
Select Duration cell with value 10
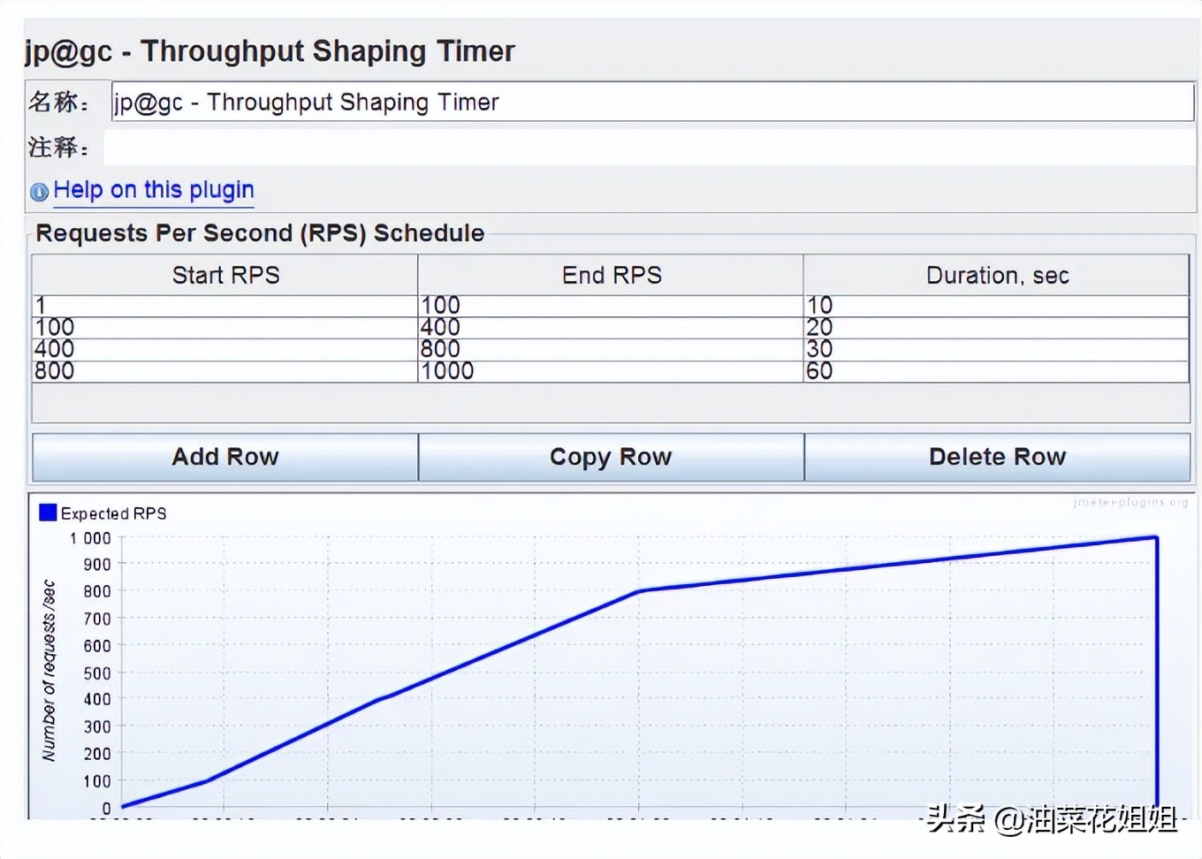[996, 306]
